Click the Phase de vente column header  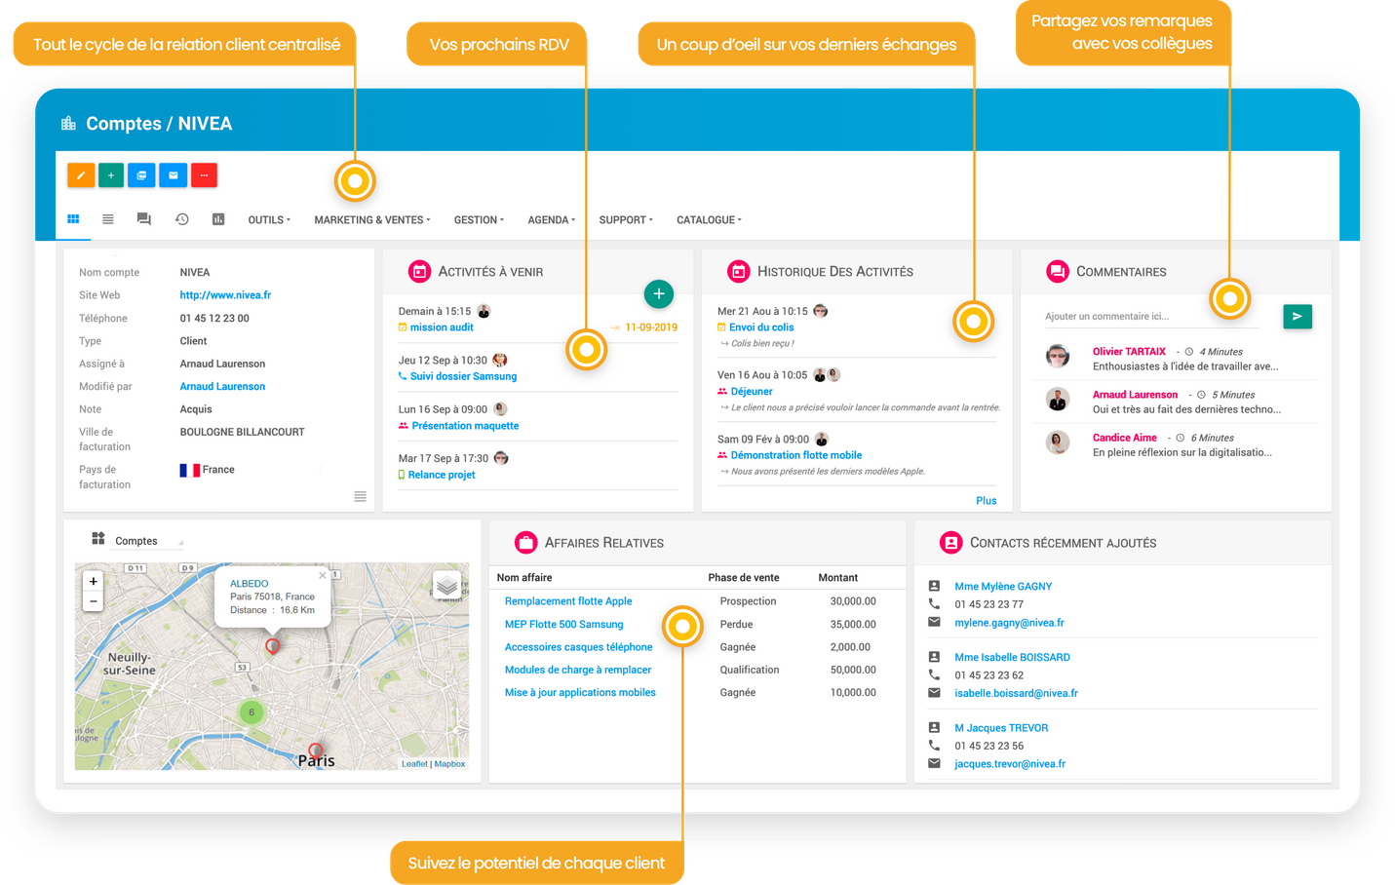tap(744, 578)
